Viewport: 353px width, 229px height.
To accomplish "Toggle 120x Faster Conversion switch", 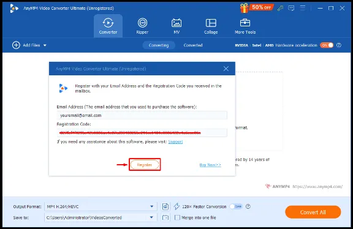I will point(236,206).
